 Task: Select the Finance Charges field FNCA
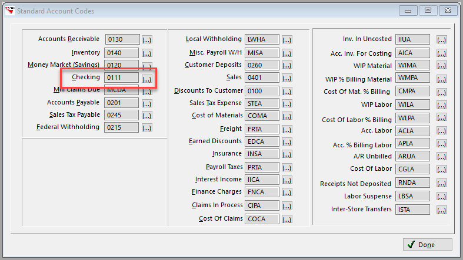click(262, 192)
